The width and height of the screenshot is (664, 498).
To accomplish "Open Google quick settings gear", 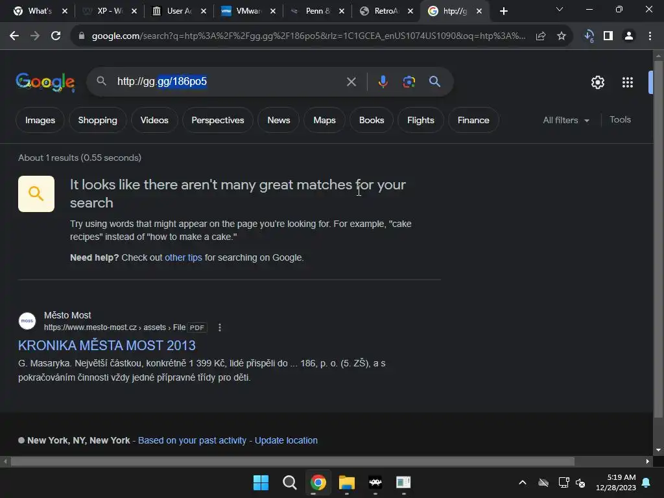I will [x=597, y=82].
